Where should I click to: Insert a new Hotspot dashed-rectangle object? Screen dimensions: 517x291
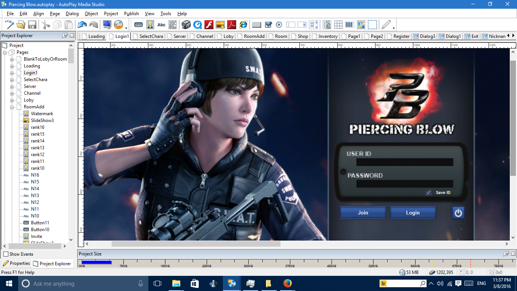point(372,25)
